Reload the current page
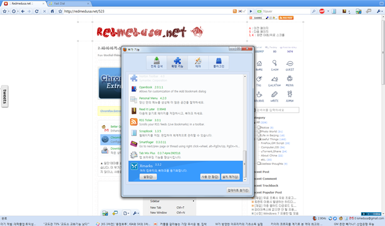 (x=37, y=11)
